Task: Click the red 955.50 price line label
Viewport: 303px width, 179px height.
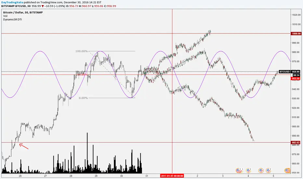Action: tap(296, 78)
